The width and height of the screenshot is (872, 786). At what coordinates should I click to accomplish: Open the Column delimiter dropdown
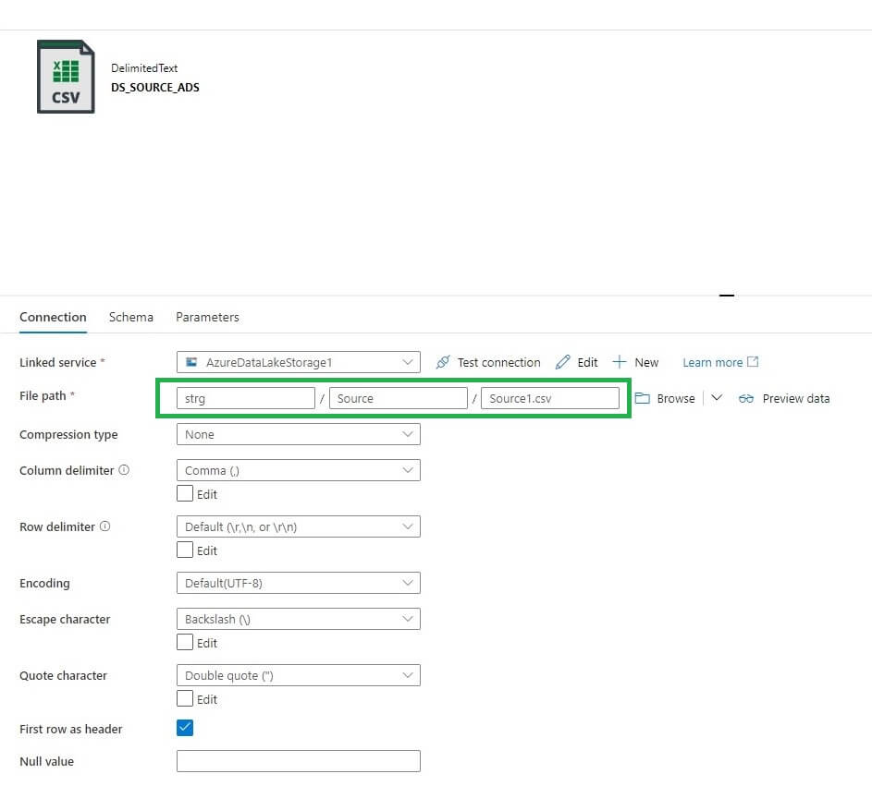pos(298,470)
